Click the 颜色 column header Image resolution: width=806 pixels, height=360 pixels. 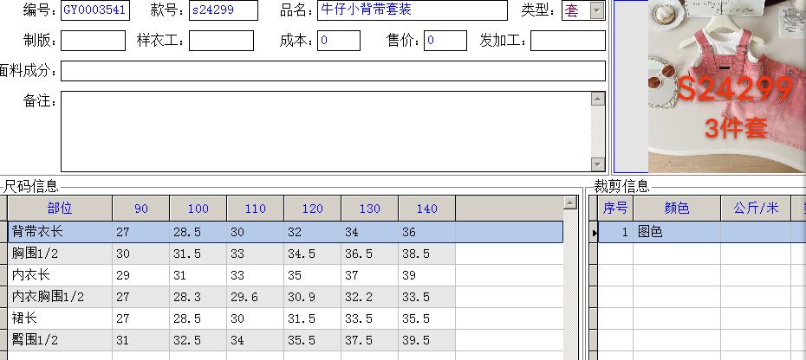tap(677, 208)
